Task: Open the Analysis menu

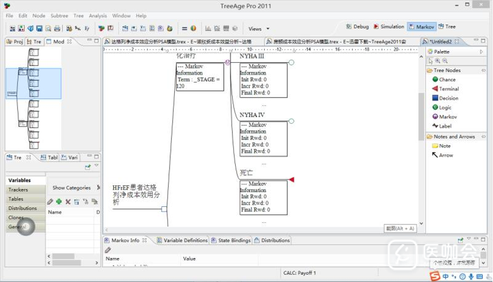Action: tap(97, 16)
